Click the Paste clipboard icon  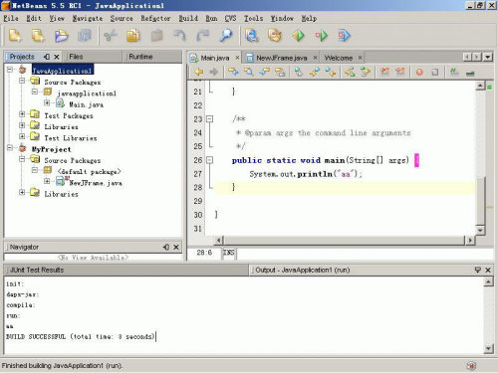coord(156,35)
